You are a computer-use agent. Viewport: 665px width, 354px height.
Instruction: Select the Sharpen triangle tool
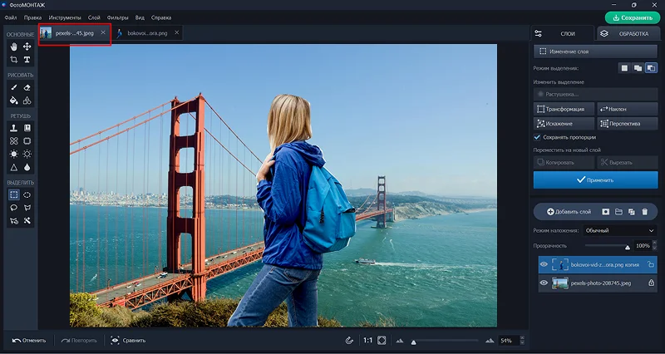14,167
